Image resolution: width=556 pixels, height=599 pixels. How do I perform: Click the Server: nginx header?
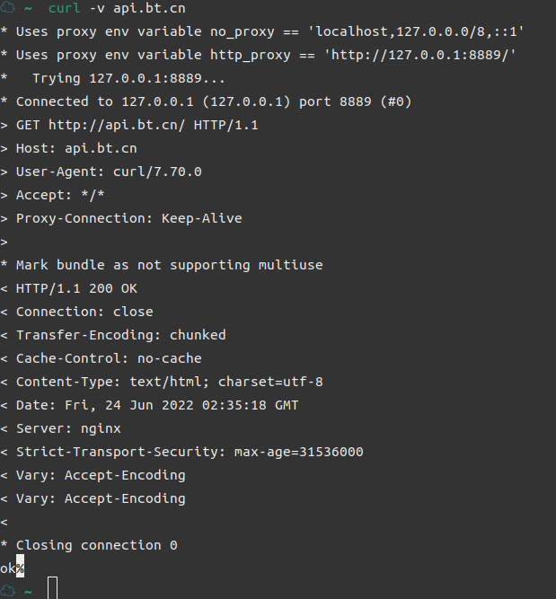[x=68, y=428]
